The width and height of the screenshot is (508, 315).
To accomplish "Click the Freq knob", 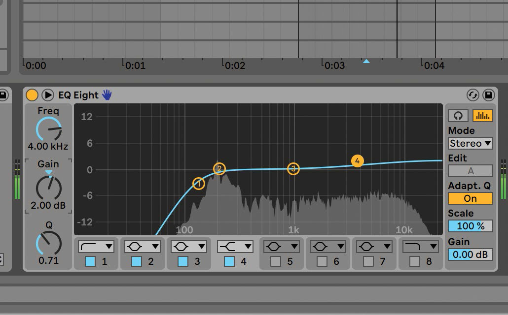I will click(x=49, y=129).
